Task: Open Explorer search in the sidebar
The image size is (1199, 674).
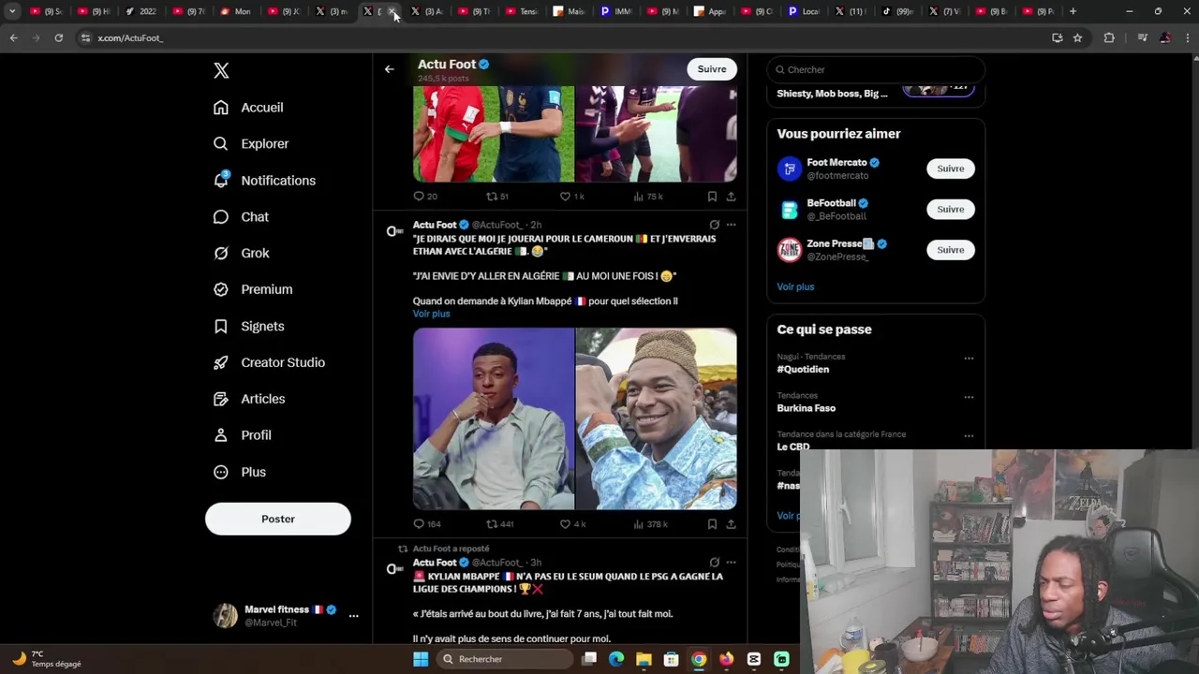Action: 250,144
